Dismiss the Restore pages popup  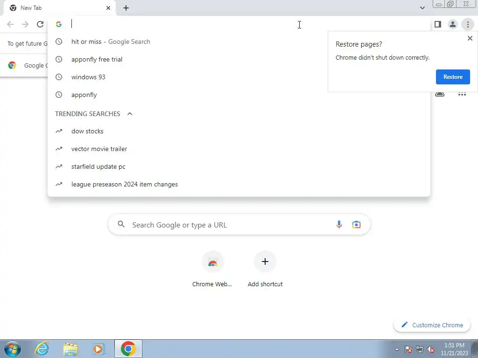(x=470, y=38)
